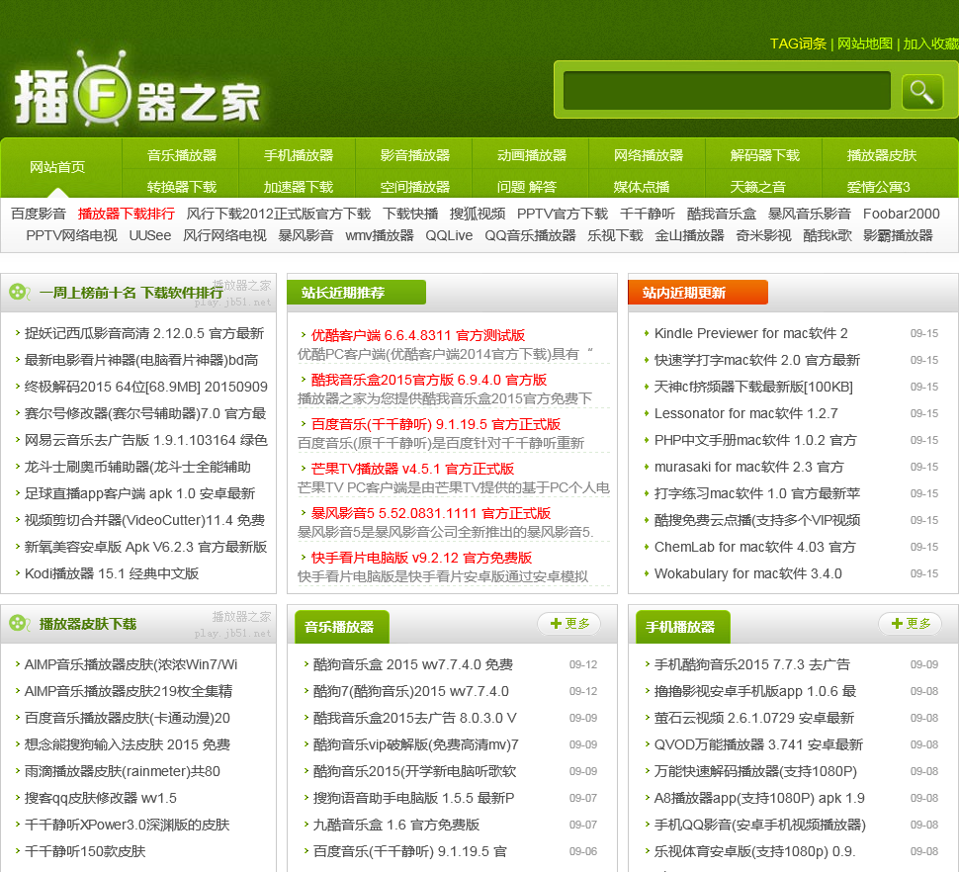Viewport: 959px width, 872px height.
Task: Open 网易云音乐去广告版 1.9.1.103164 entry
Action: click(146, 440)
